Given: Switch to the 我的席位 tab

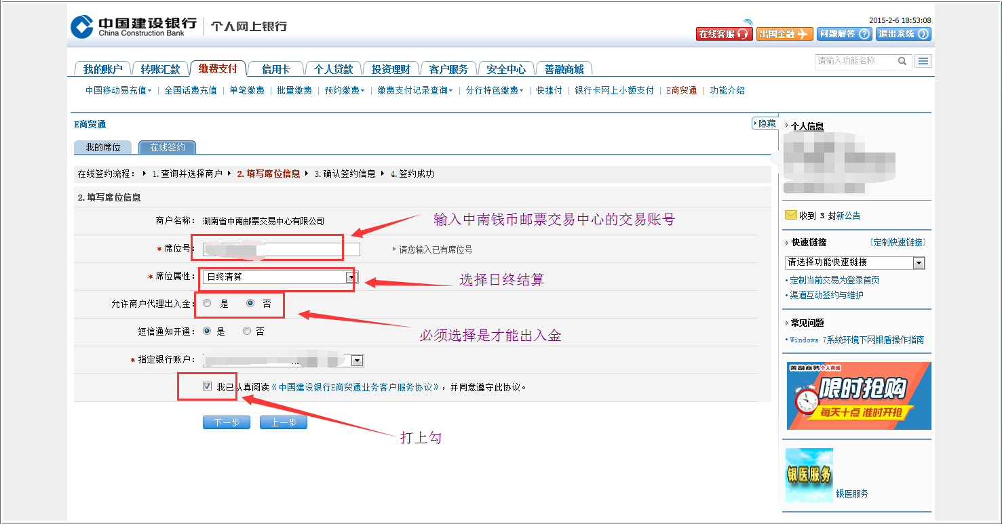Looking at the screenshot, I should tap(103, 147).
